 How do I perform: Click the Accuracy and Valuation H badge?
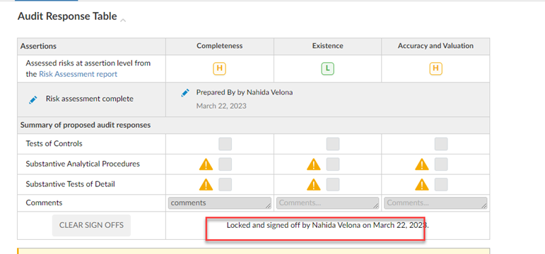point(435,68)
